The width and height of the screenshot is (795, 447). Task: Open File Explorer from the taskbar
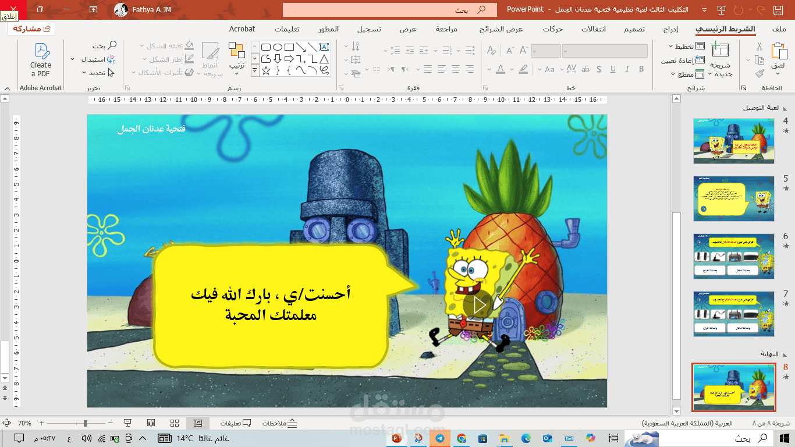pos(504,438)
